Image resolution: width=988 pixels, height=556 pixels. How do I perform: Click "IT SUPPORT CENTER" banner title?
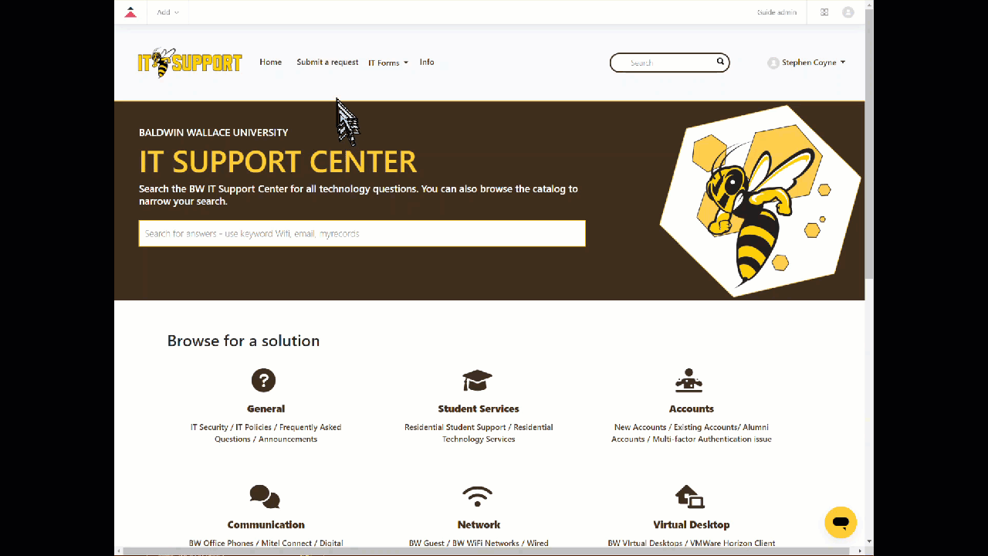(x=278, y=161)
